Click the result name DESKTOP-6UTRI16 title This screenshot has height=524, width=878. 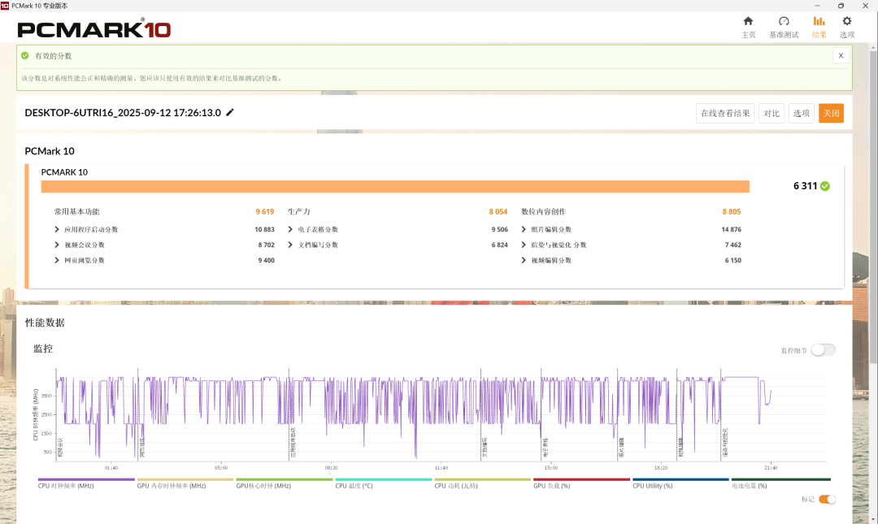point(123,113)
